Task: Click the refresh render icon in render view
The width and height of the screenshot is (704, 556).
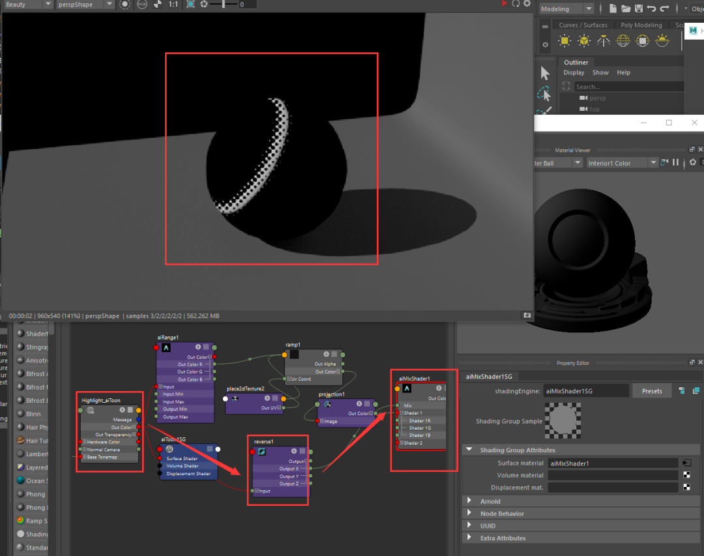Action: 516,4
